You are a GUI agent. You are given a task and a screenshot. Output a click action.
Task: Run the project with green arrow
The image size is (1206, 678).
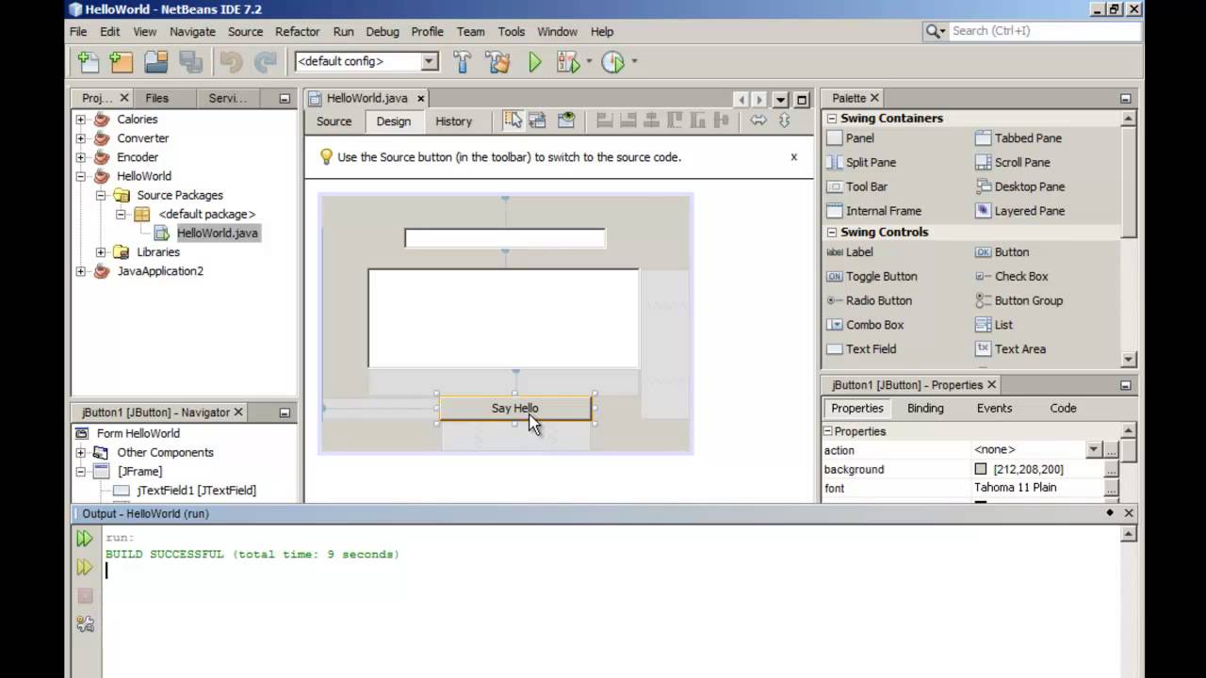click(x=535, y=62)
